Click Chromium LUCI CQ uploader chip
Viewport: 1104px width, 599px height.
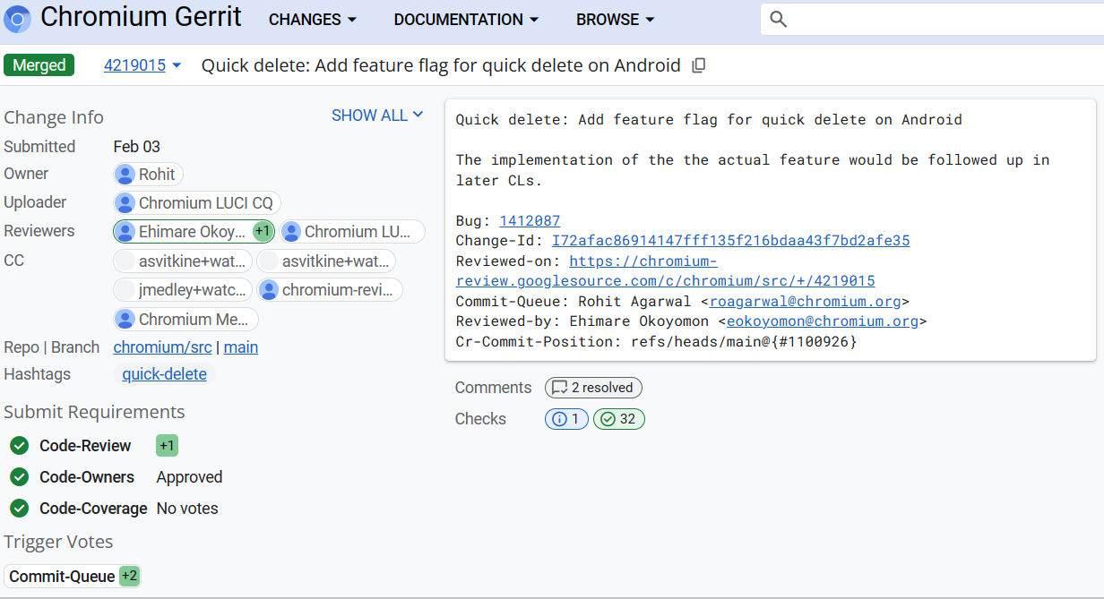197,203
